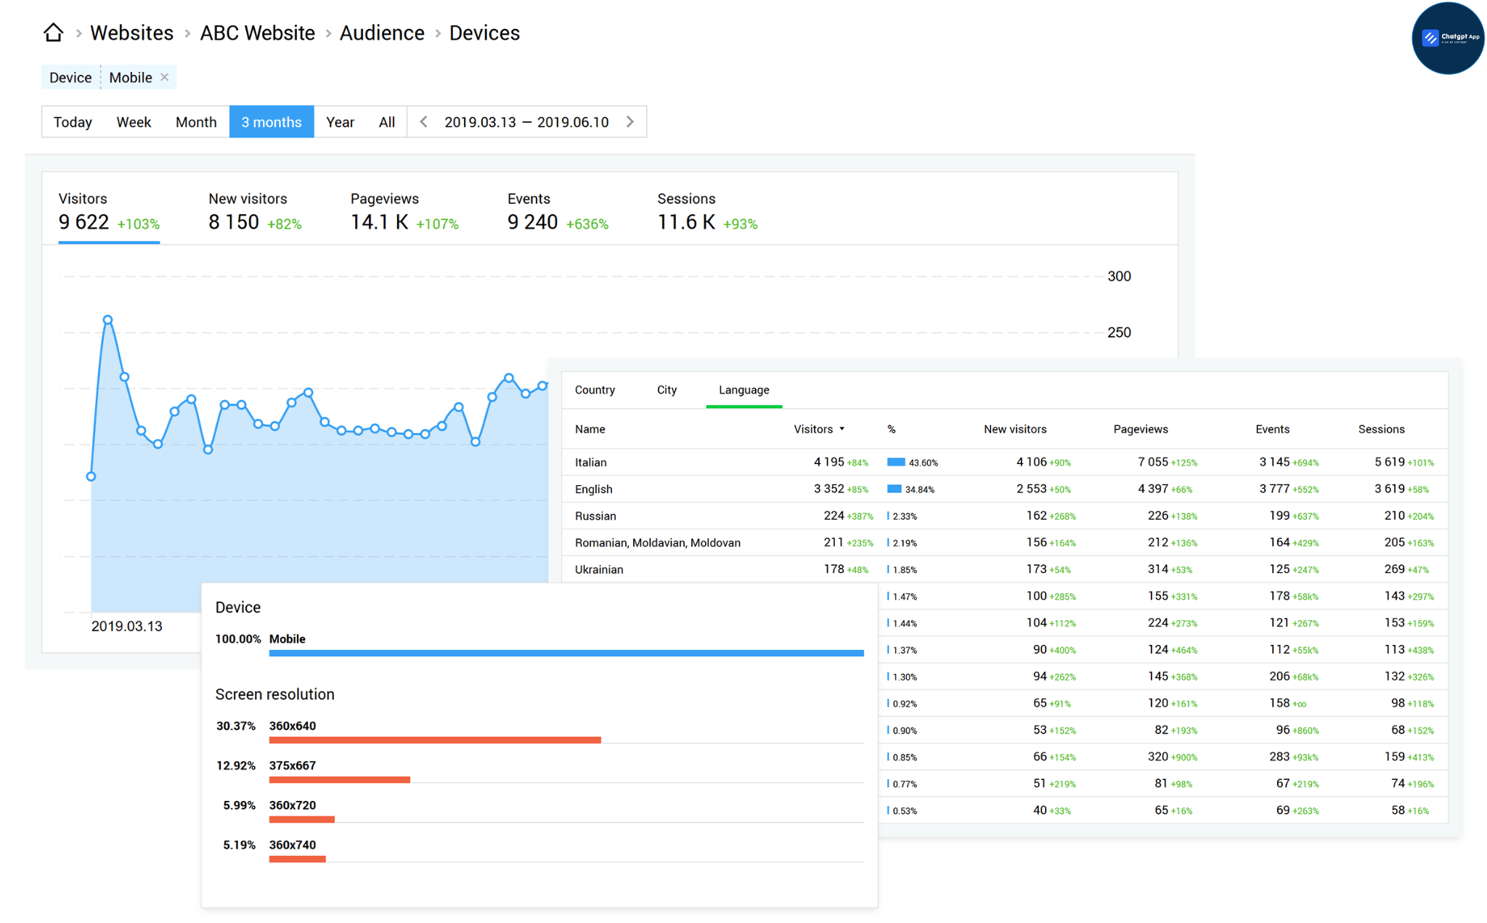Select the New visitors metric
The image size is (1487, 923).
pyautogui.click(x=255, y=212)
